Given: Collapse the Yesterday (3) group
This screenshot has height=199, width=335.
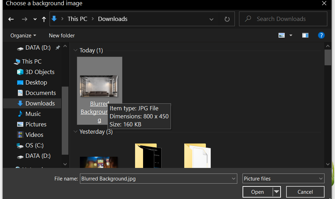Looking at the screenshot, I should point(75,132).
